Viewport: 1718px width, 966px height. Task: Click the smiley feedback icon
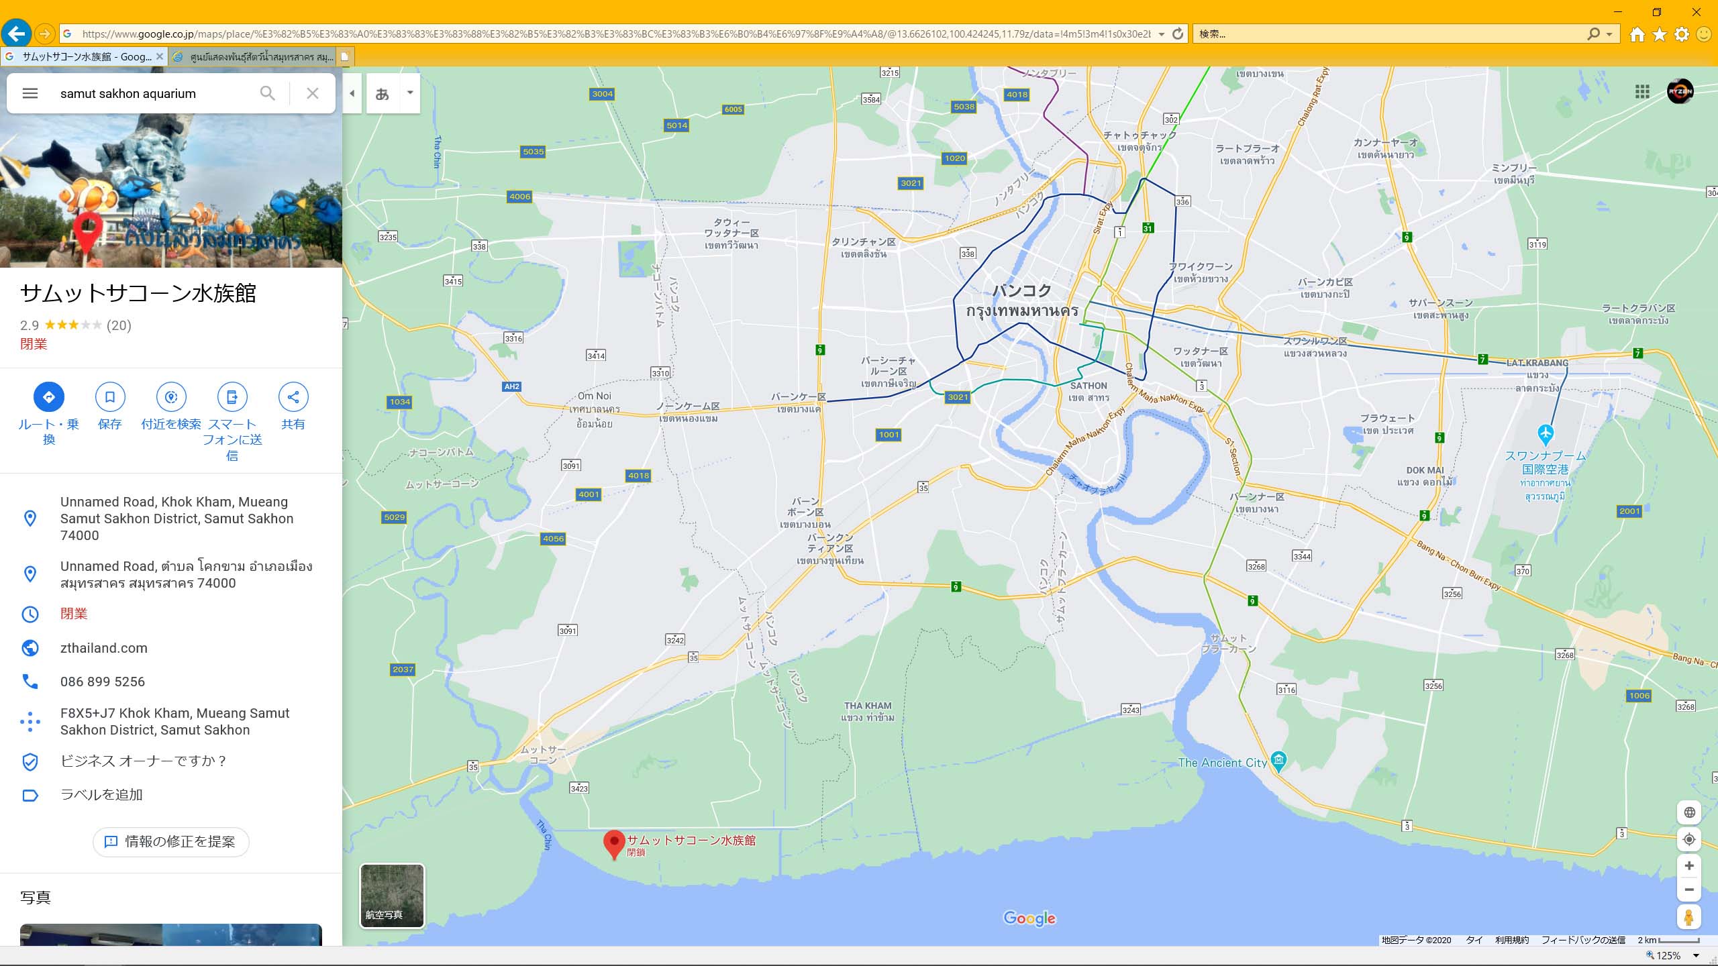tap(1704, 34)
